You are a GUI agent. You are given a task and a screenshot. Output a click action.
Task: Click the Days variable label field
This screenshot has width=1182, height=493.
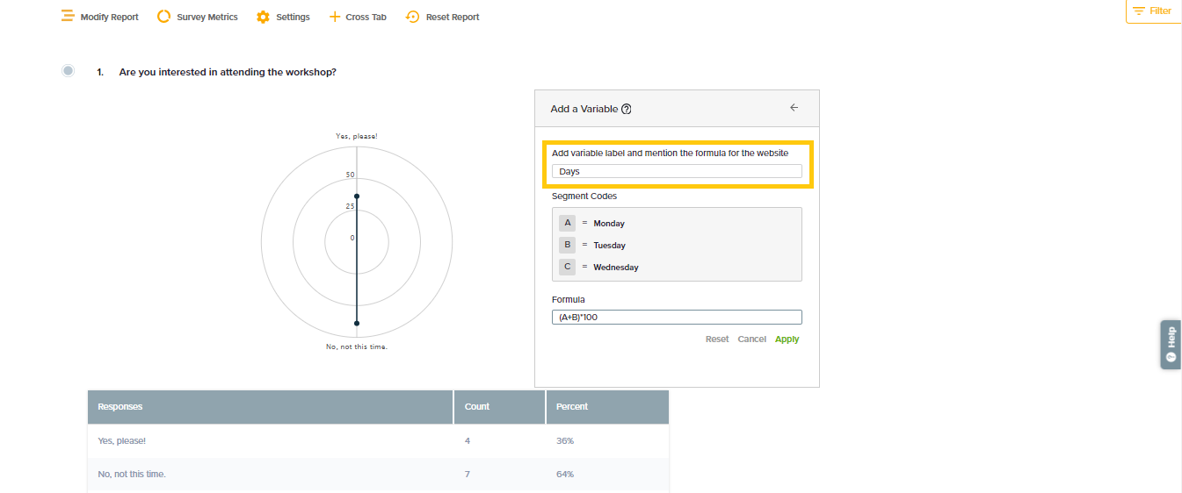[x=677, y=172]
